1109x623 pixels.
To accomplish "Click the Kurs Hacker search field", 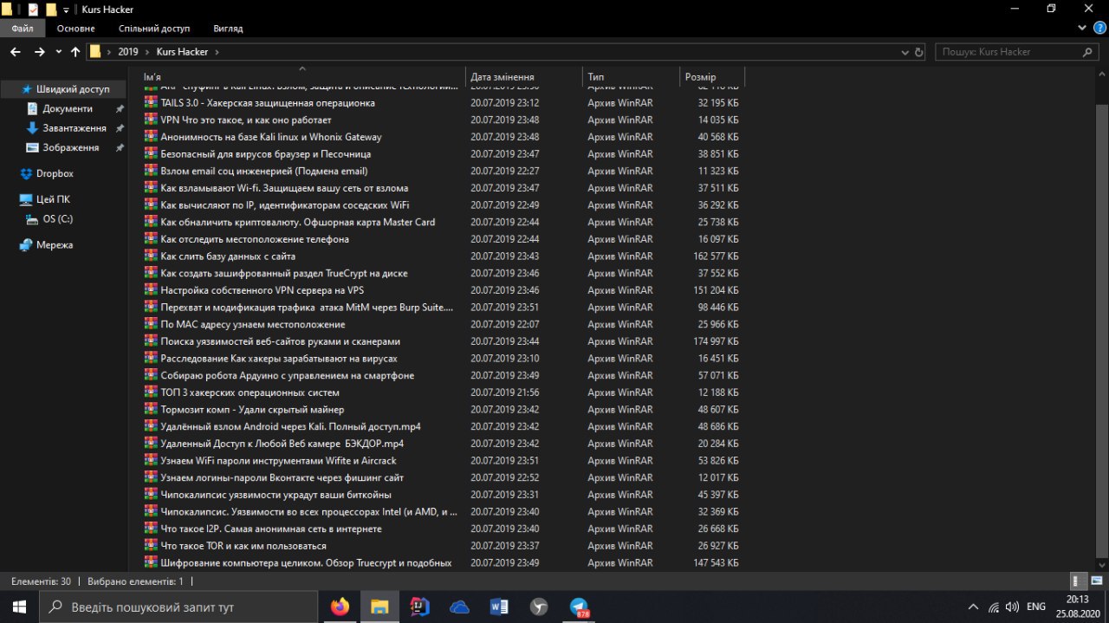I will pyautogui.click(x=1017, y=52).
